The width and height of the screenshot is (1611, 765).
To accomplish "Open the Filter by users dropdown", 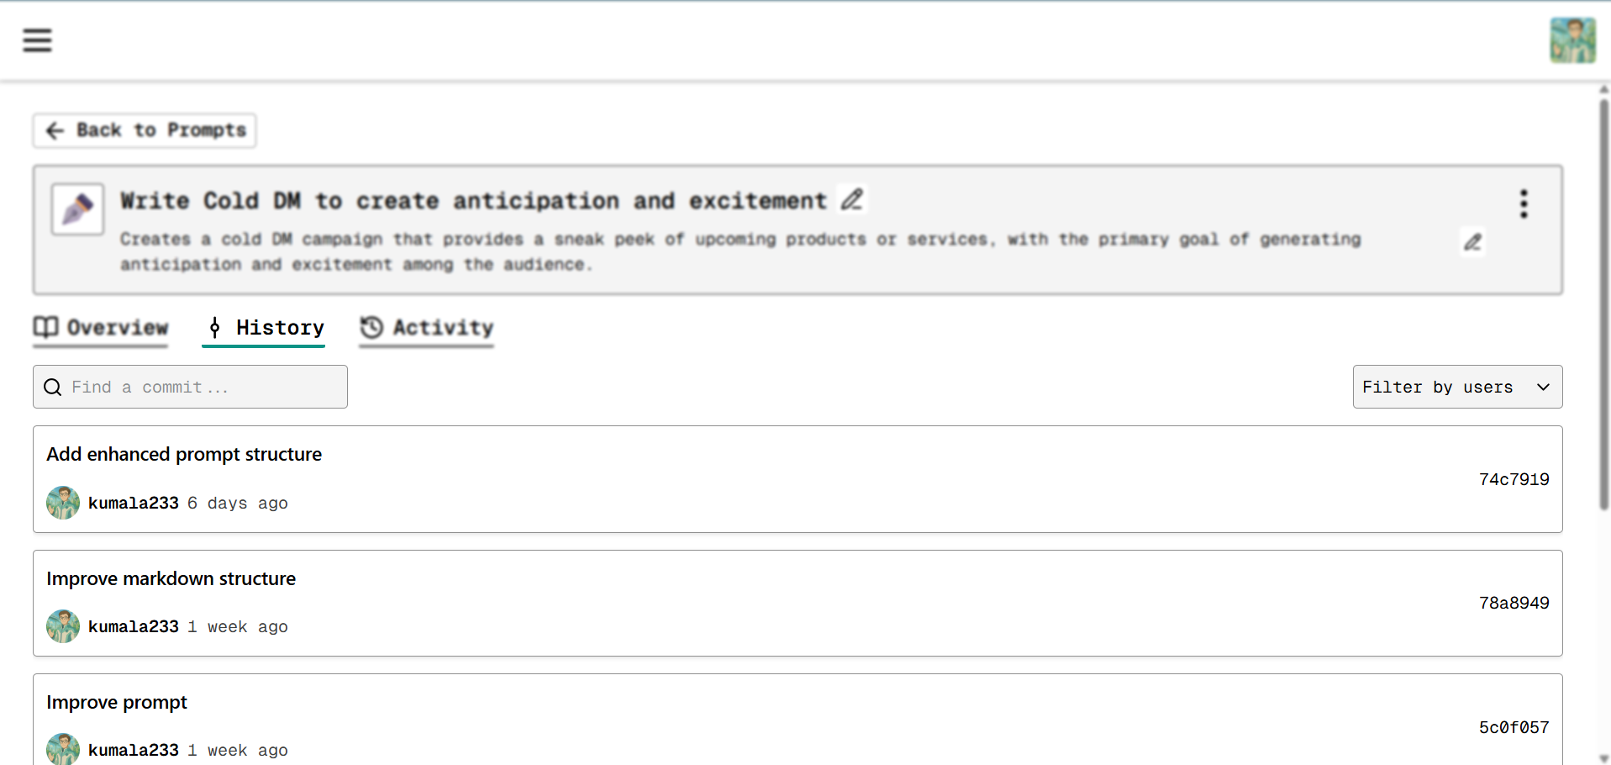I will (1456, 387).
